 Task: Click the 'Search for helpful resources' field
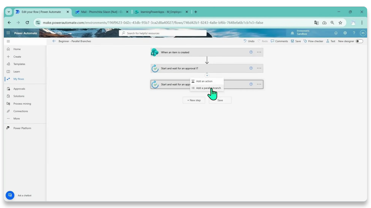pyautogui.click(x=163, y=33)
